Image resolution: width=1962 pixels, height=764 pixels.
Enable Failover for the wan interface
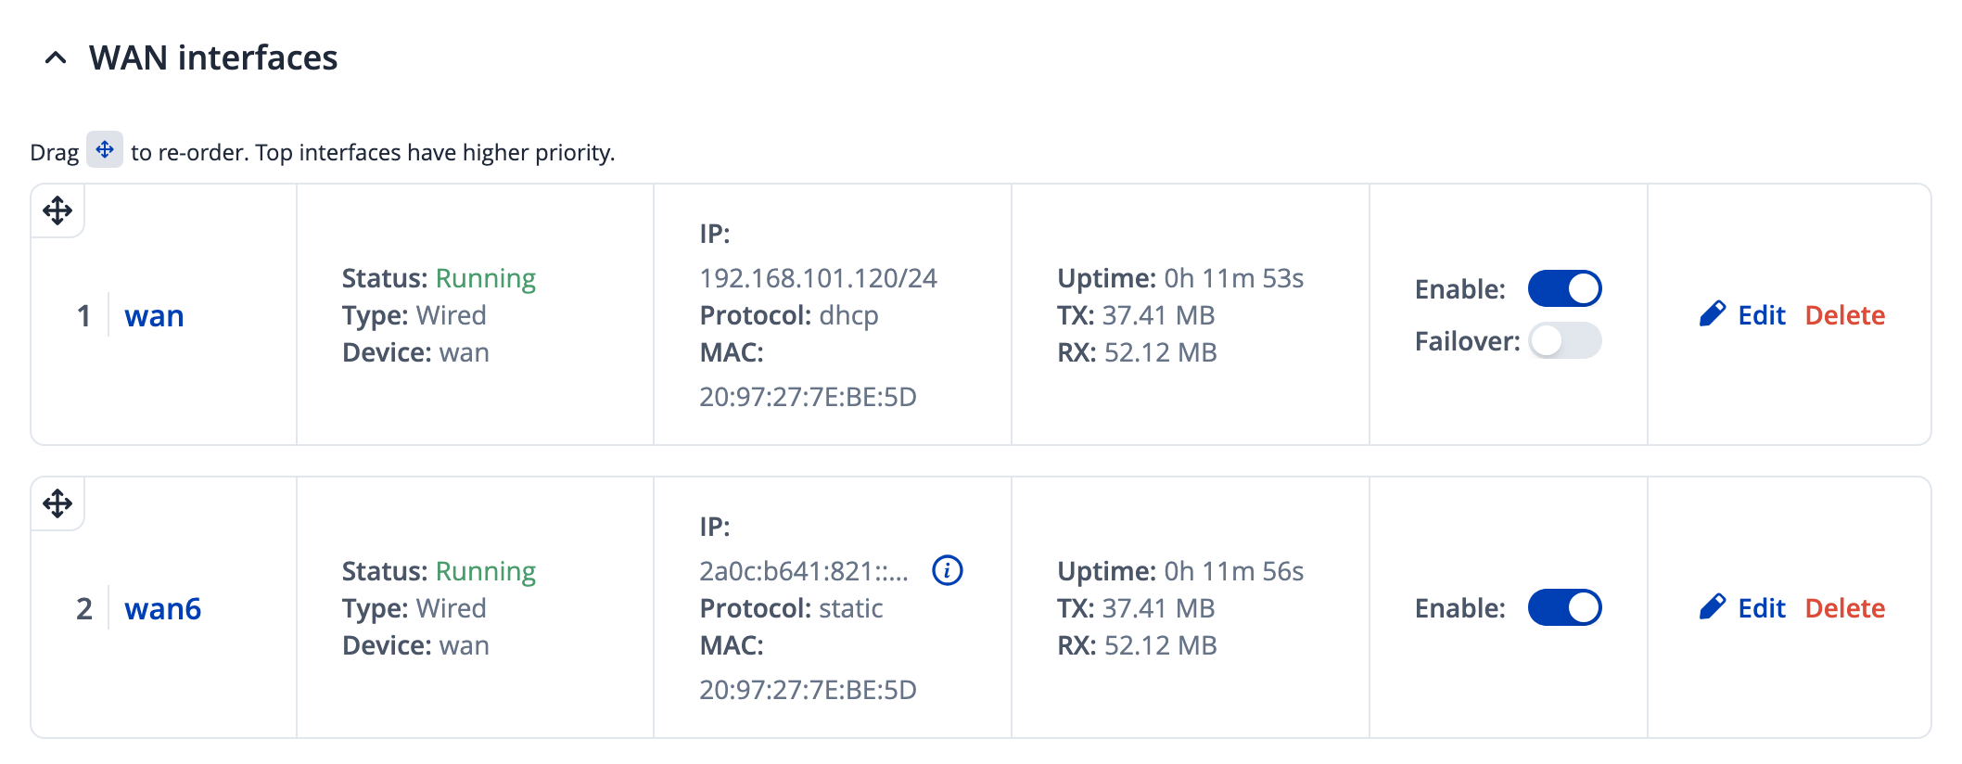(x=1564, y=341)
